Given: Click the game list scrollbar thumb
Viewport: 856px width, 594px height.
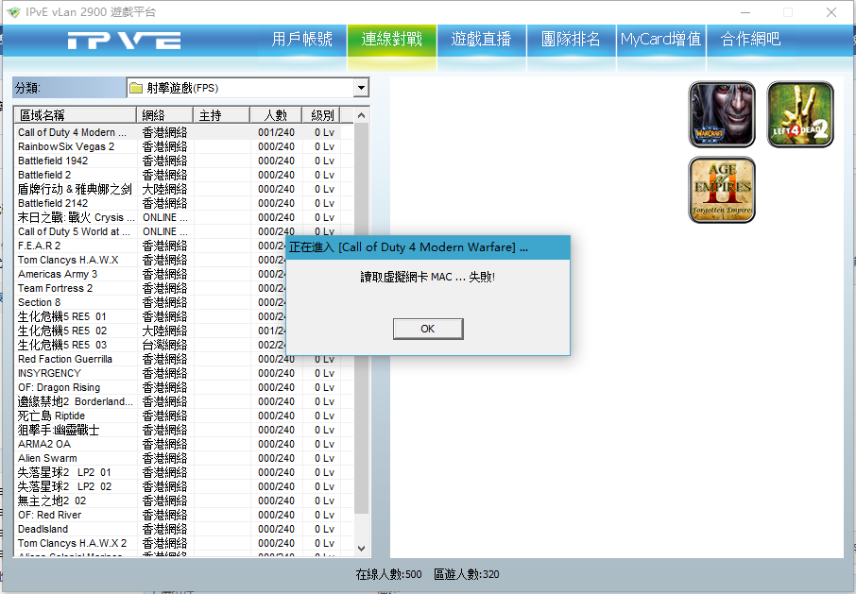Looking at the screenshot, I should (361, 318).
